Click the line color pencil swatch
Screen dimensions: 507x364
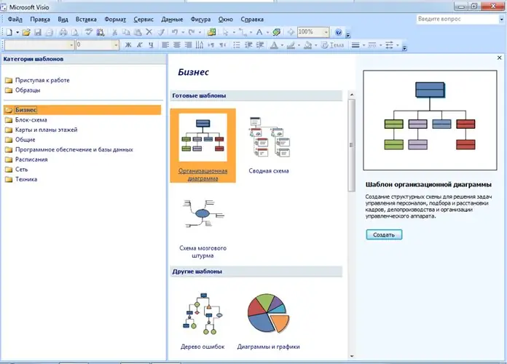pos(291,45)
